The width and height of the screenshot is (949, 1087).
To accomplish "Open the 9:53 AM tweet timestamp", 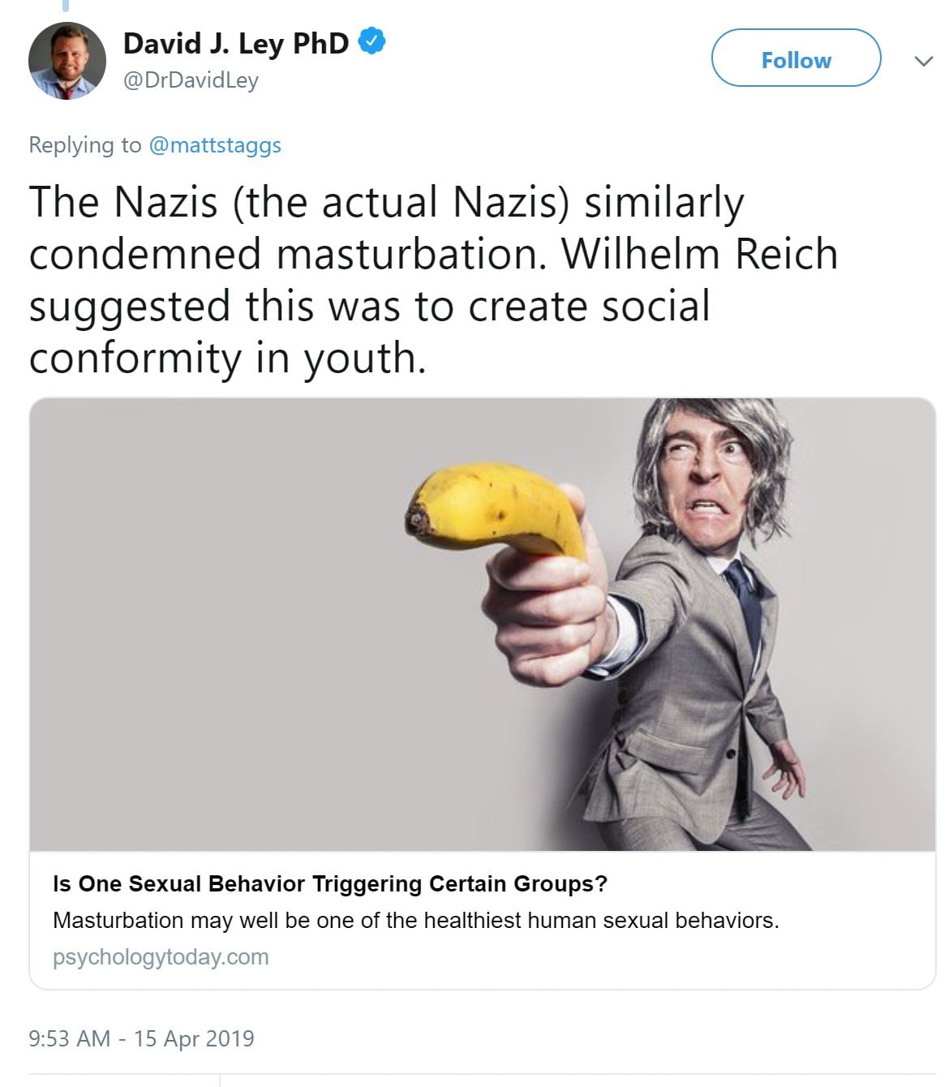I will click(x=69, y=1038).
